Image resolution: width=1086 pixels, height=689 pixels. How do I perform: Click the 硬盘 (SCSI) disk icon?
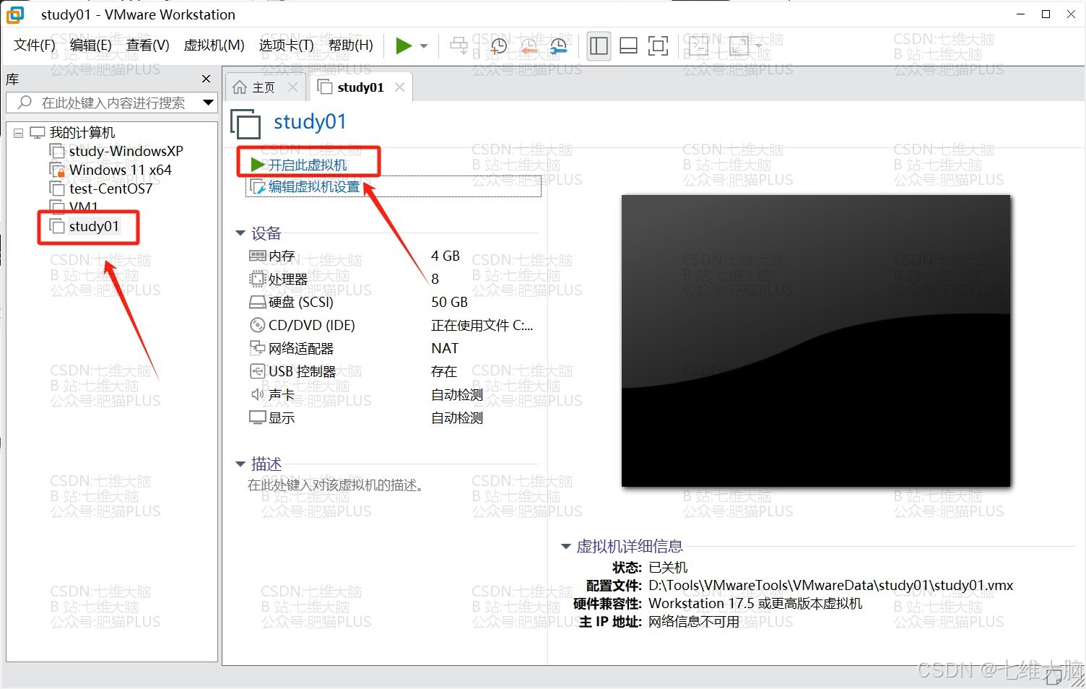(257, 302)
